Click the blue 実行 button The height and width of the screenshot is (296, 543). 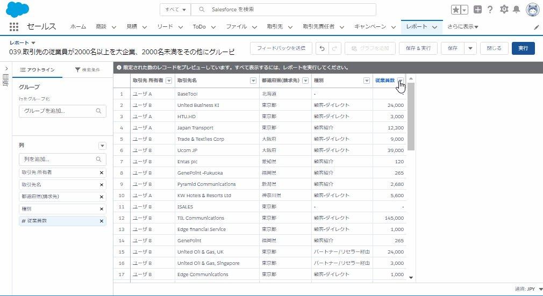click(x=523, y=48)
